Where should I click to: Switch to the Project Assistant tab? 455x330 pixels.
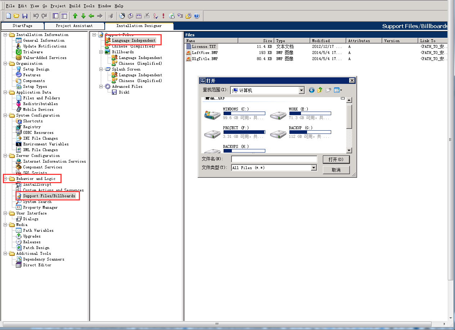coord(74,26)
